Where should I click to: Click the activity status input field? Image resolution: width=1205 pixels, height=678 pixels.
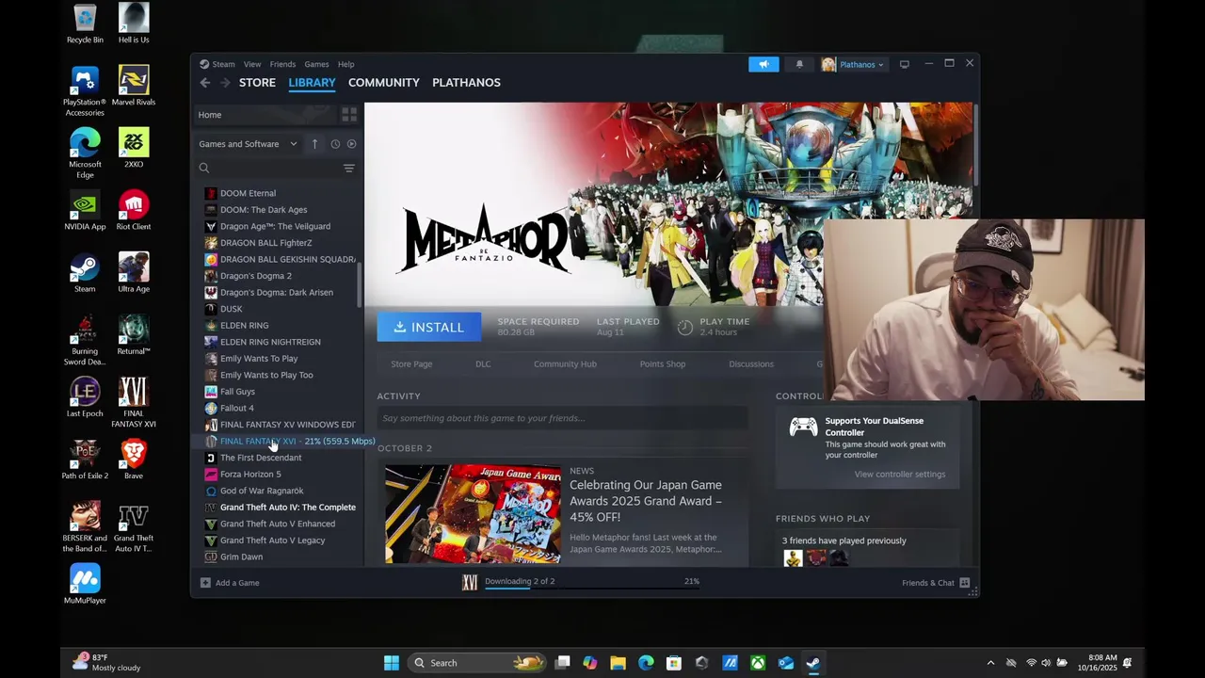562,418
